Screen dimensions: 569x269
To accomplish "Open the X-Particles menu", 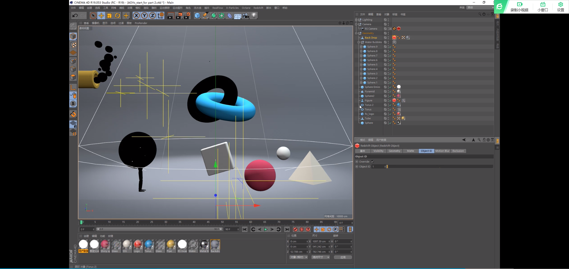I will click(232, 8).
